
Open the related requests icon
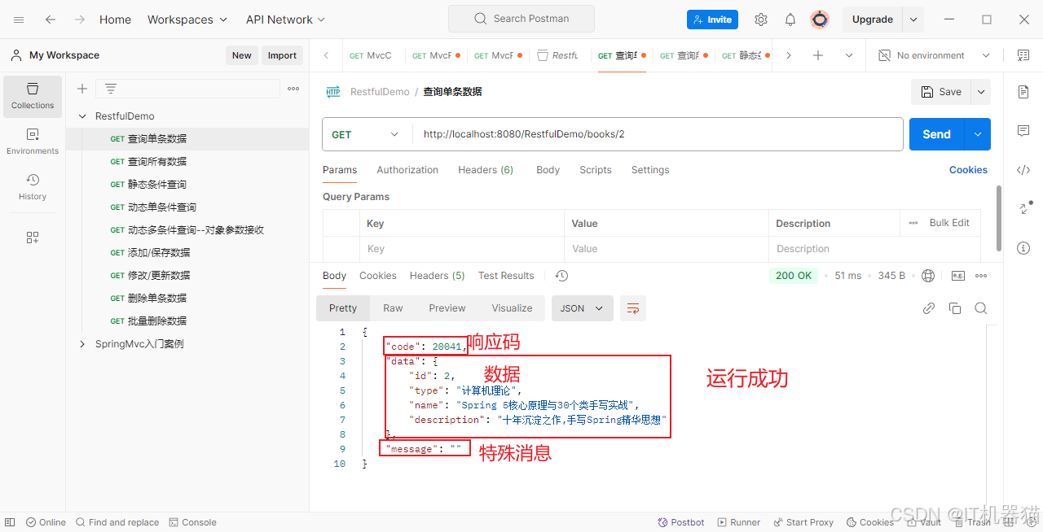coord(1024,208)
